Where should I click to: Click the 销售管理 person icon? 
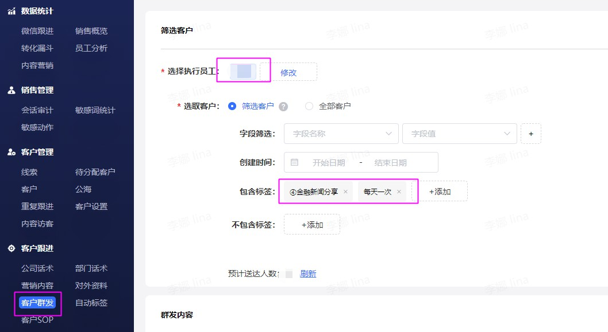click(x=11, y=90)
